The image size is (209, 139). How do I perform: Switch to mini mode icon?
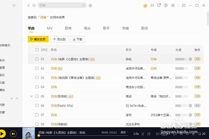pos(184,5)
